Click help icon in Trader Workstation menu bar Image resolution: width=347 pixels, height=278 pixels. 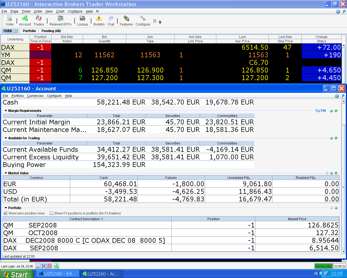pyautogui.click(x=338, y=11)
